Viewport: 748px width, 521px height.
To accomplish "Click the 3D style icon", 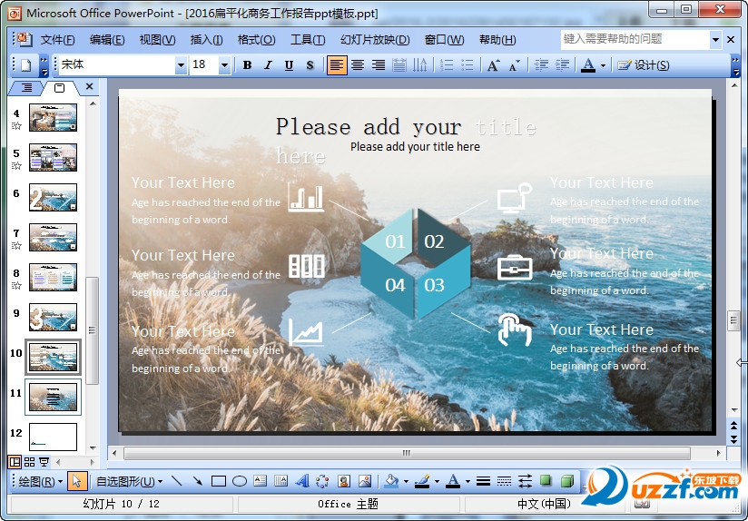I will coord(566,481).
